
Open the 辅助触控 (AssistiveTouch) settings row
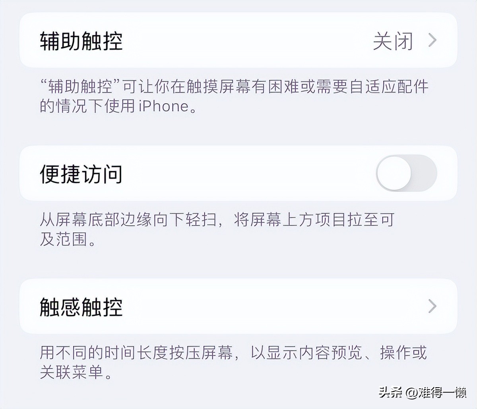point(238,40)
